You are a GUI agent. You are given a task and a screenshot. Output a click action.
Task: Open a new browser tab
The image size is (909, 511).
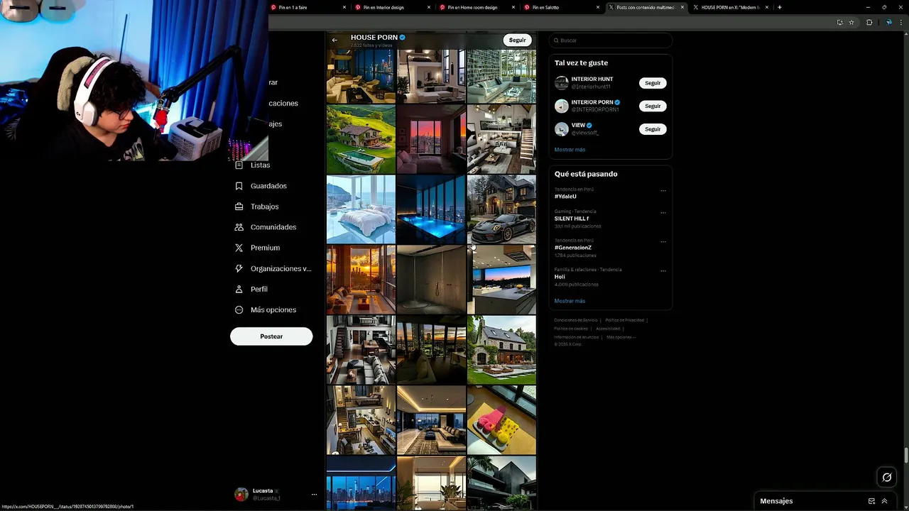click(x=780, y=7)
